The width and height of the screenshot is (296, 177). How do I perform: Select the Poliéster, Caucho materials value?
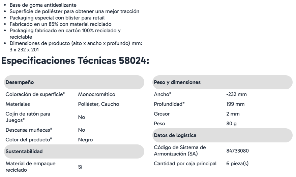tap(98, 104)
